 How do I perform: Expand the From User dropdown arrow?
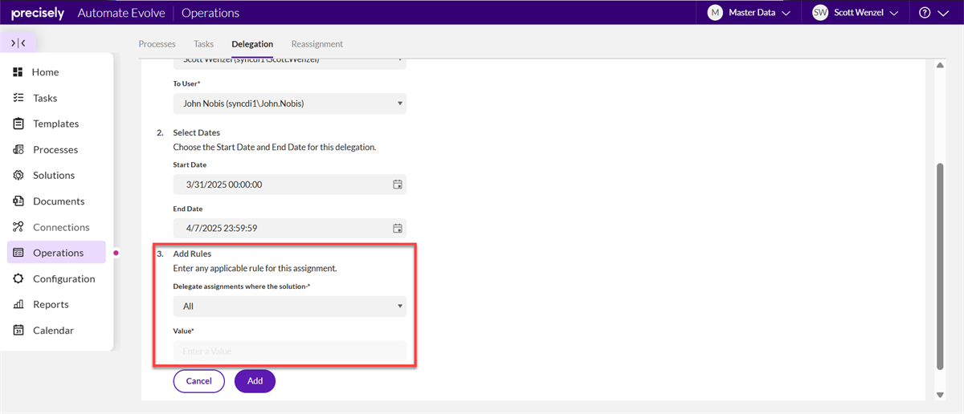(400, 59)
